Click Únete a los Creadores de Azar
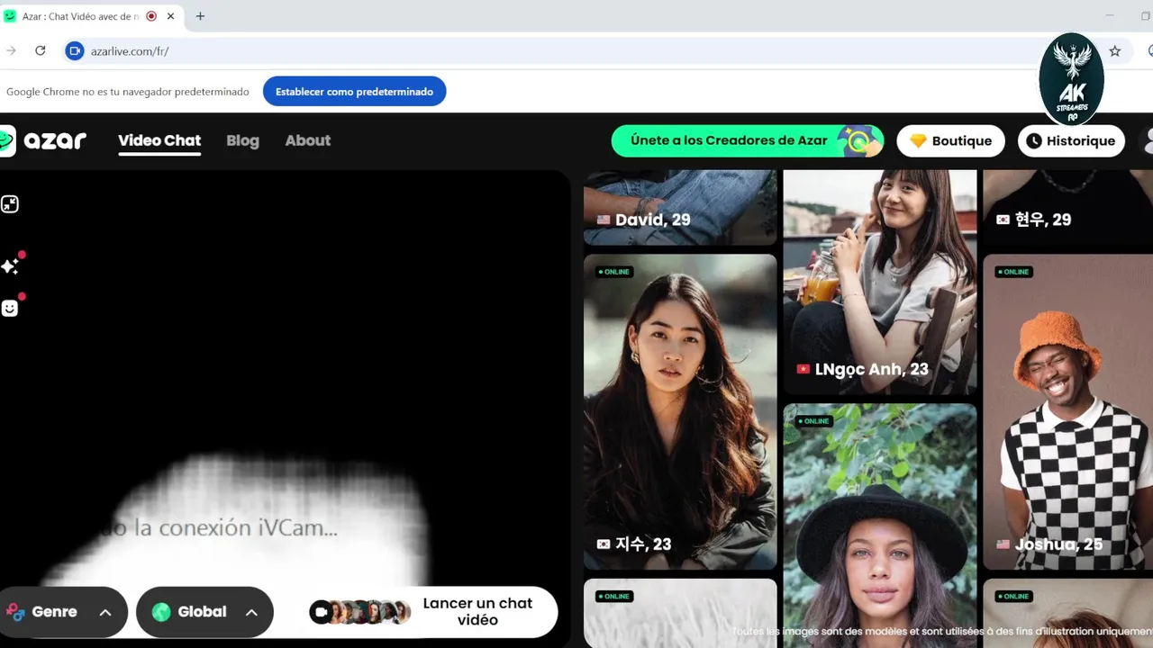Image resolution: width=1153 pixels, height=648 pixels. (x=747, y=140)
